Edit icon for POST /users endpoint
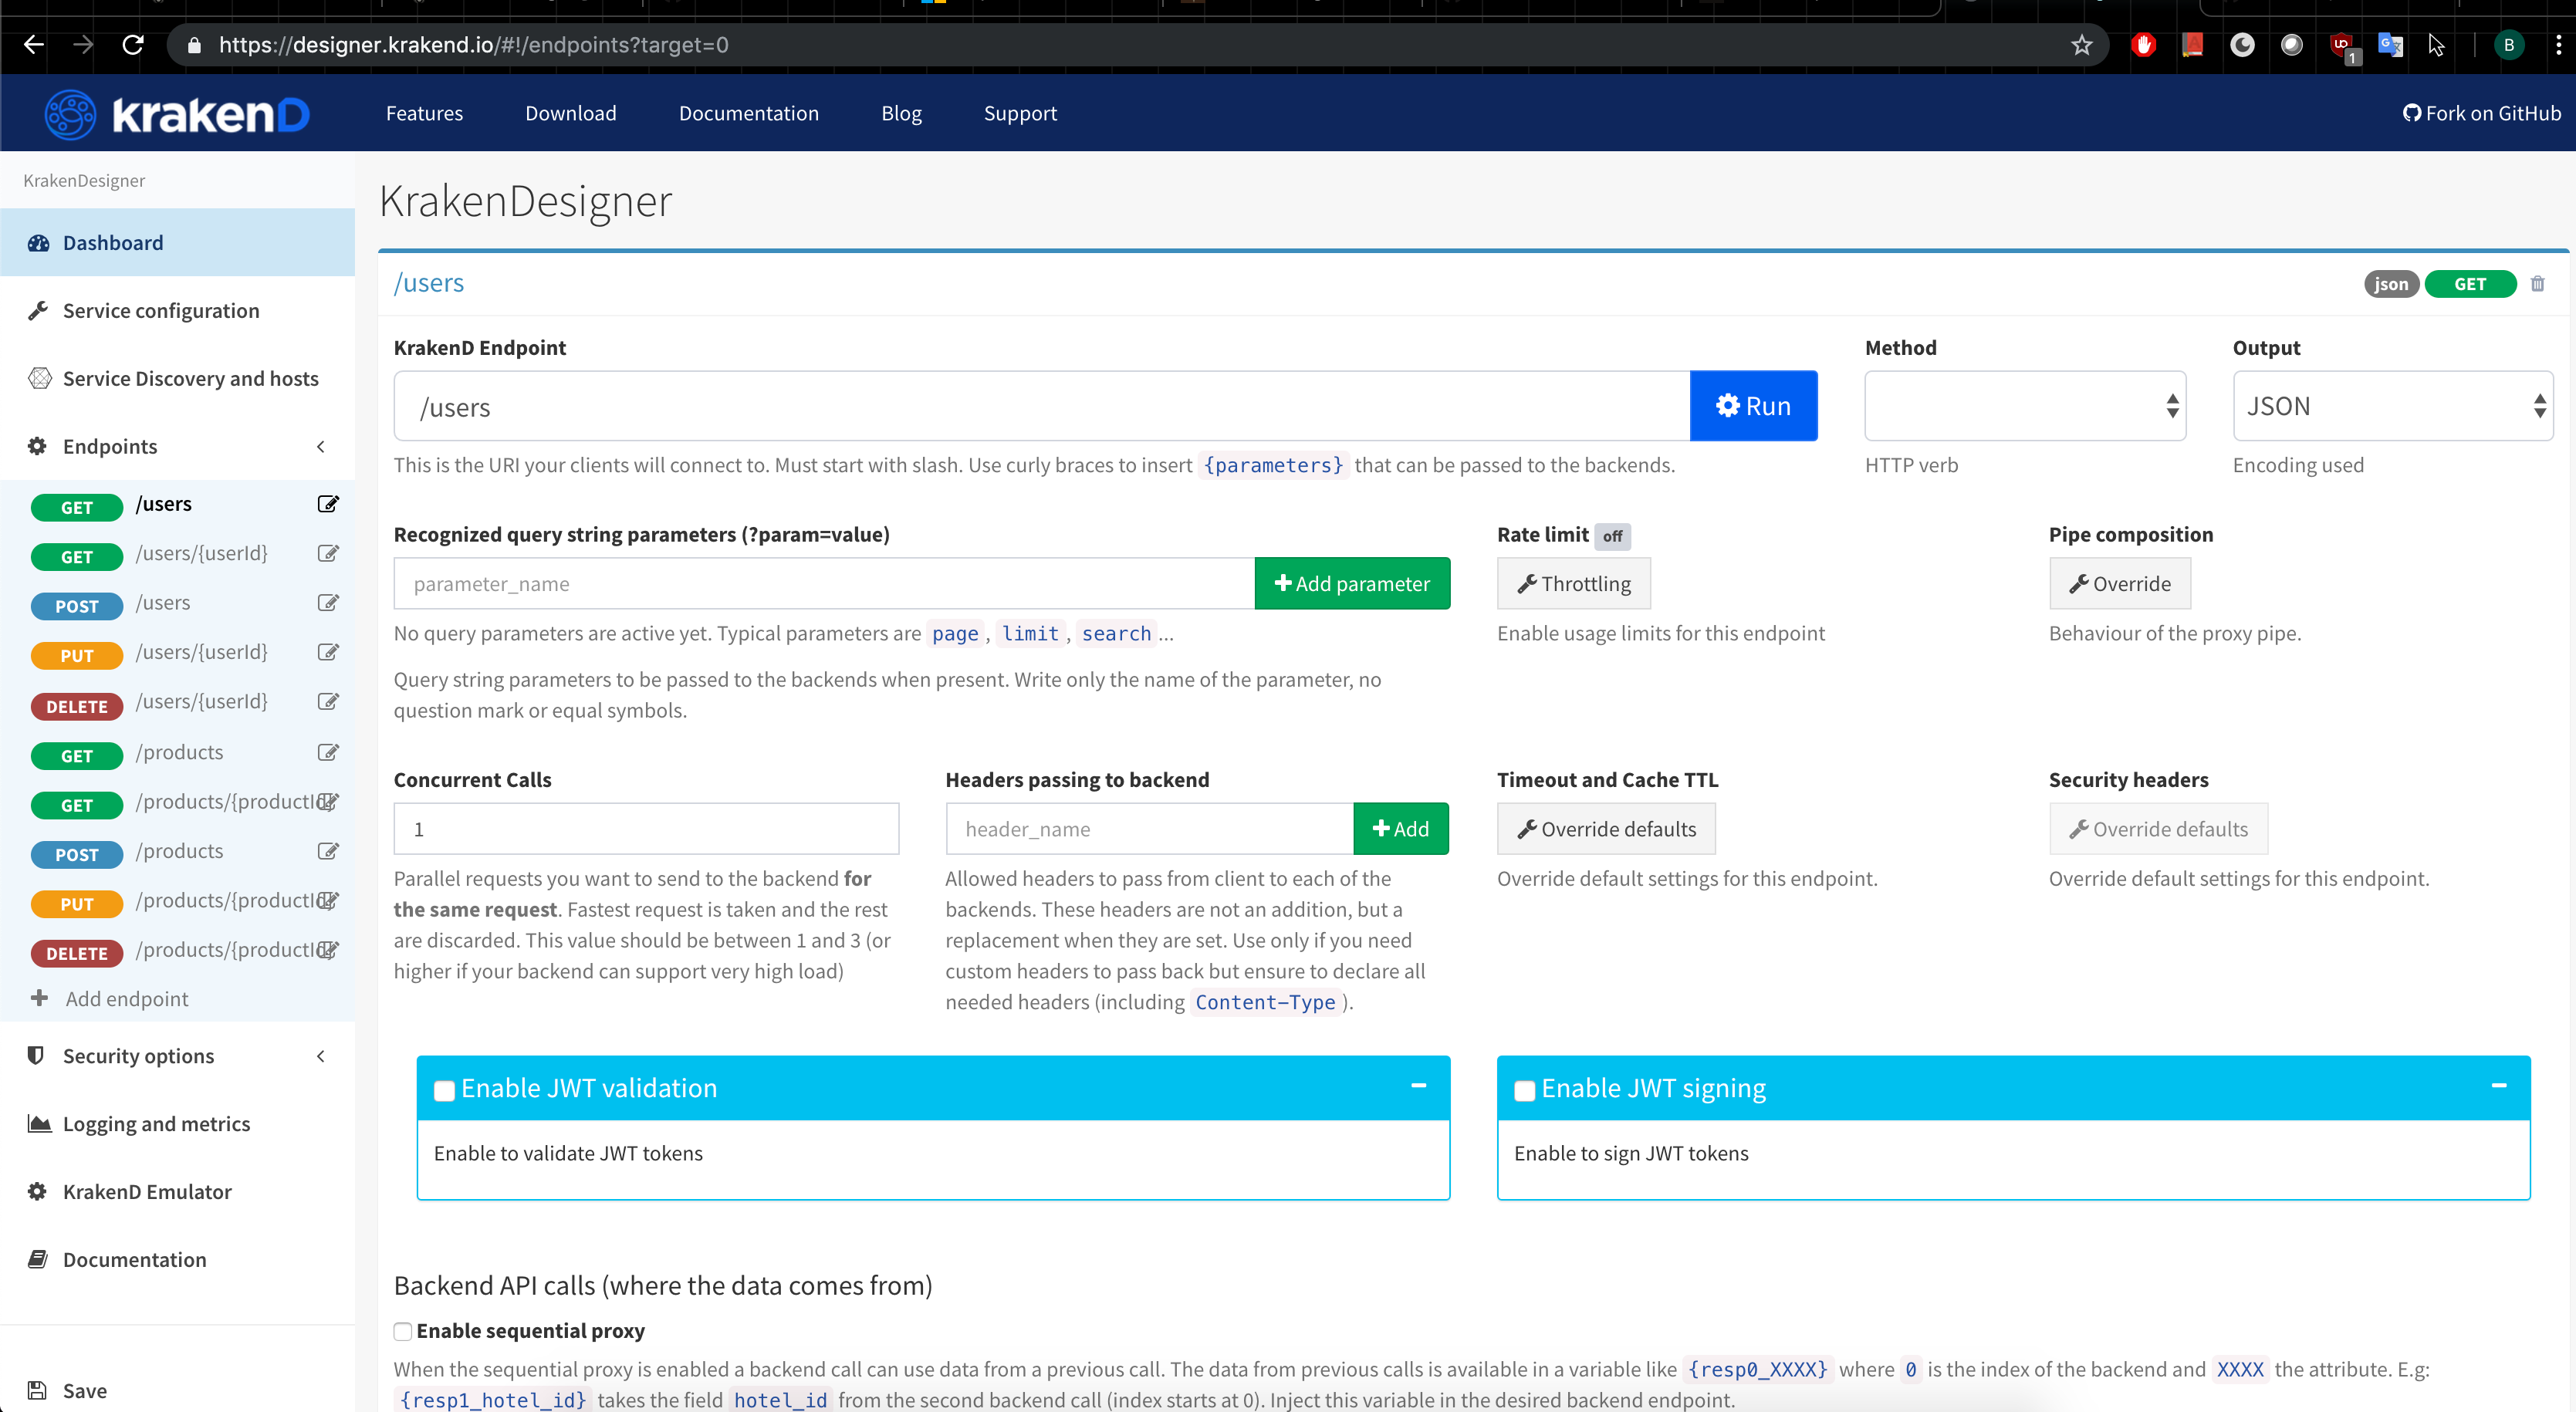The width and height of the screenshot is (2576, 1412). pos(328,603)
